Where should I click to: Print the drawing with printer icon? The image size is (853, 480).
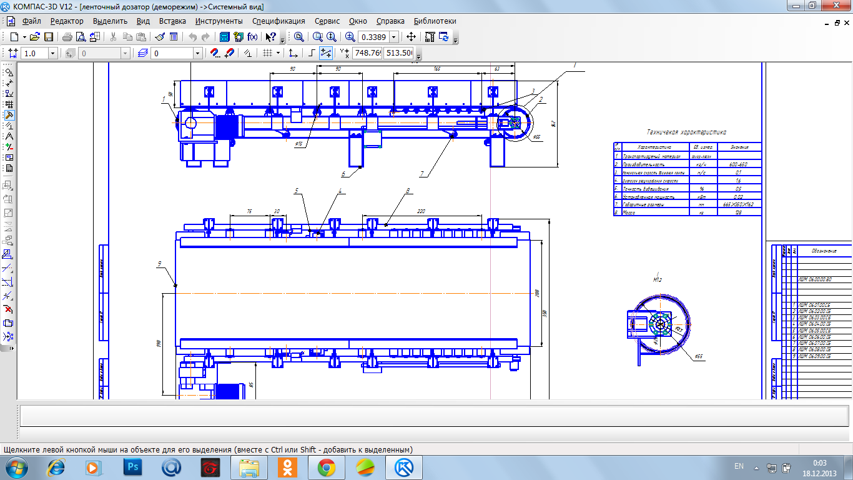point(67,37)
